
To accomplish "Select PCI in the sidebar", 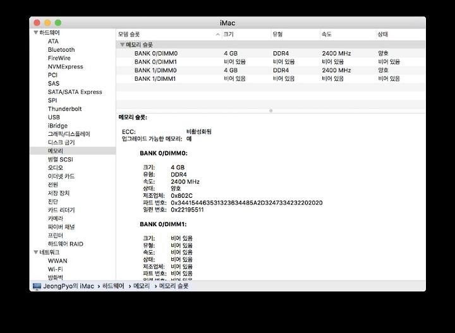I will pyautogui.click(x=52, y=75).
